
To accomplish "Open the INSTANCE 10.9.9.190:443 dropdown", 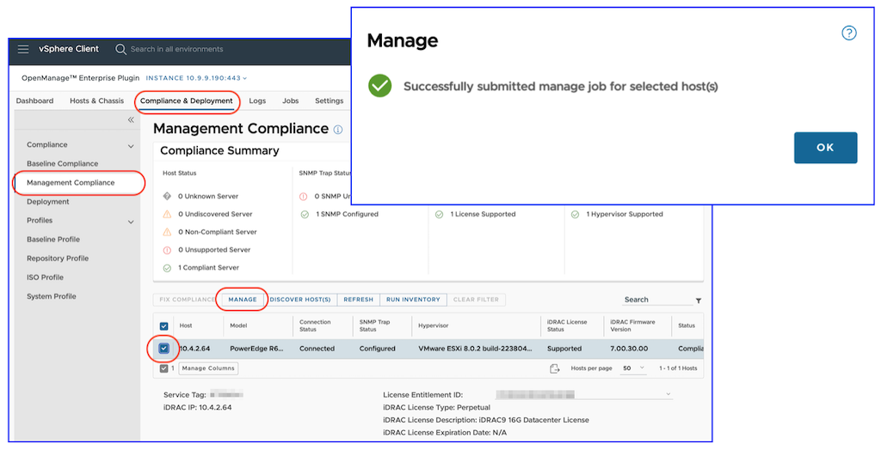I will coord(196,78).
